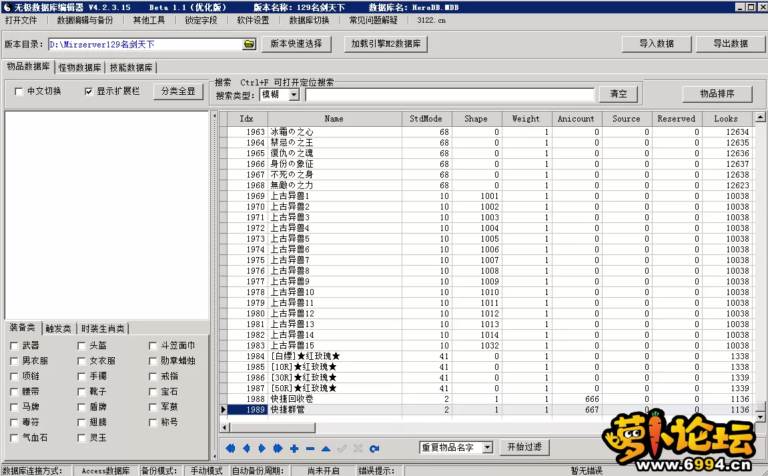Viewport: 768px width, 476px height.
Task: Click into the search text input field
Action: (x=450, y=95)
